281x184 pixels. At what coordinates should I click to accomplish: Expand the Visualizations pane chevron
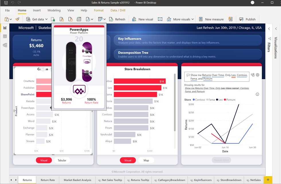coord(276,29)
